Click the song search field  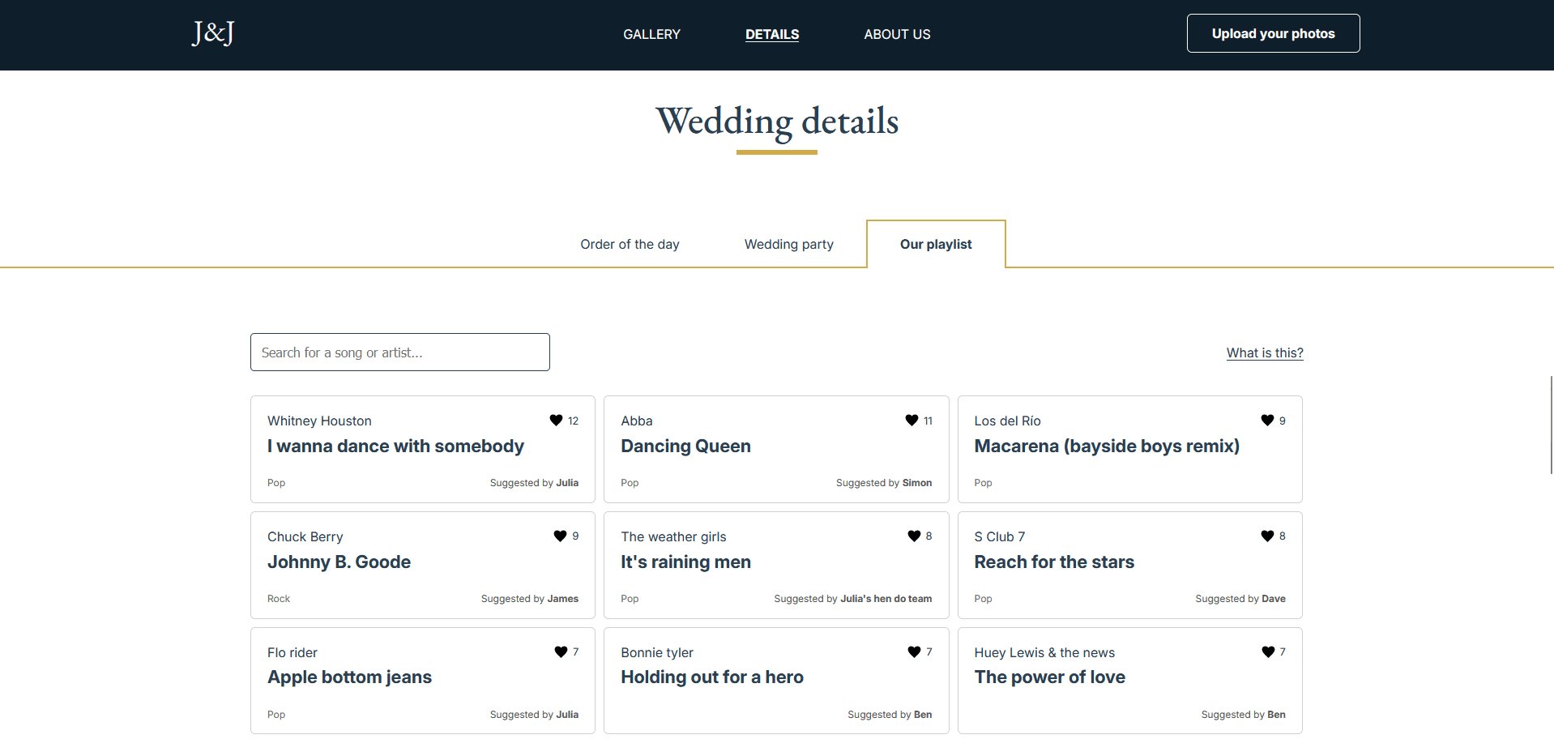point(399,352)
